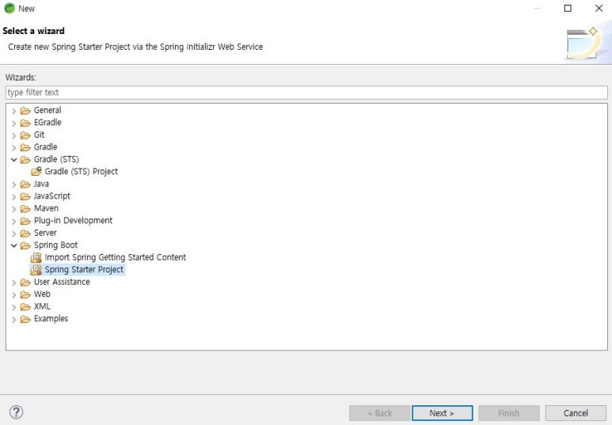Select the EGradle label
This screenshot has width=612, height=425.
coord(48,123)
